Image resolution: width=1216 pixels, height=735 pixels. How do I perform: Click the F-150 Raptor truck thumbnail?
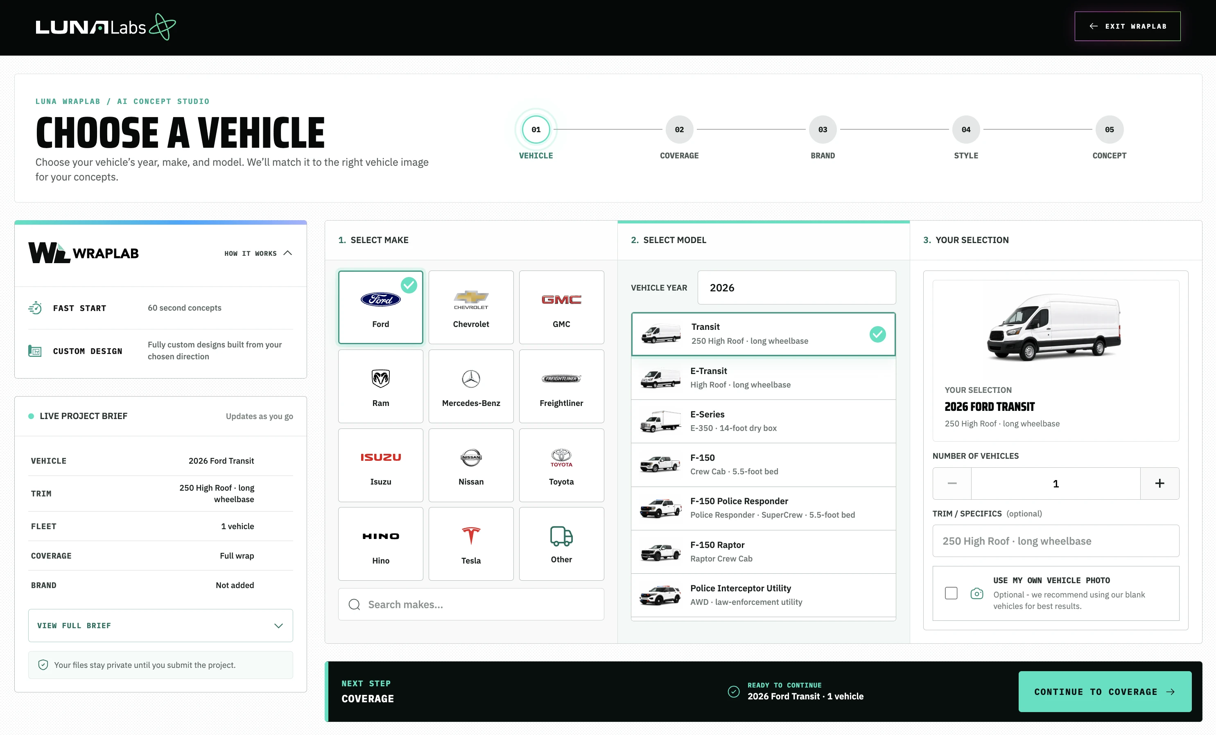[x=660, y=552]
